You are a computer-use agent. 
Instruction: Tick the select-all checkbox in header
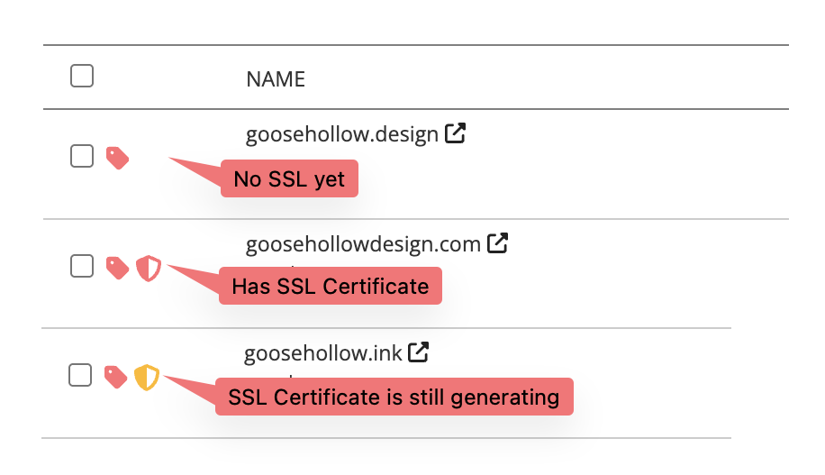click(82, 77)
